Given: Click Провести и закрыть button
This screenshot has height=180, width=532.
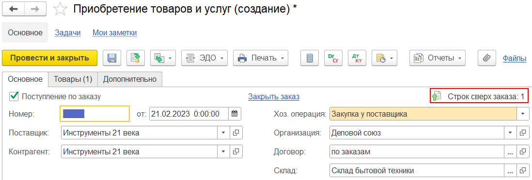Looking at the screenshot, I should tap(49, 58).
